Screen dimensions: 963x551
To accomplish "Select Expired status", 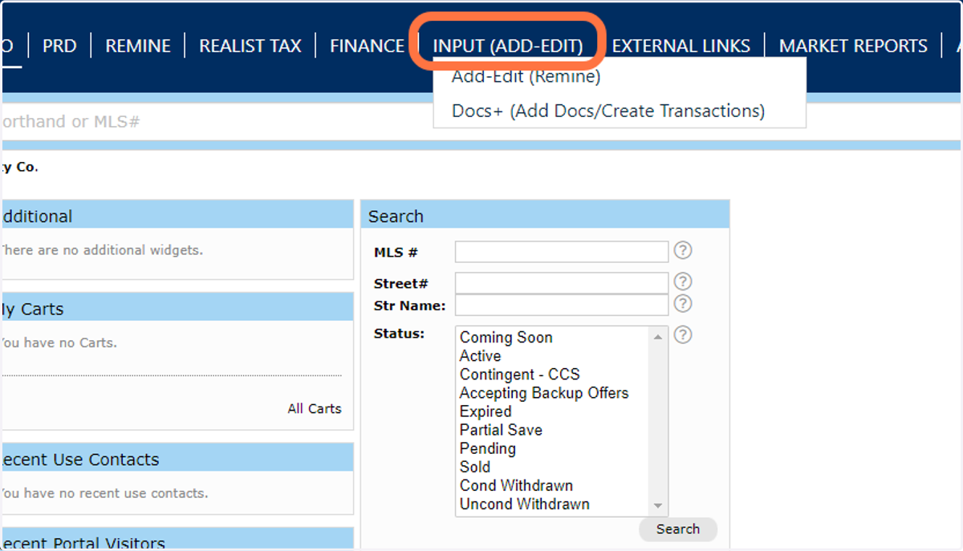I will click(x=486, y=411).
